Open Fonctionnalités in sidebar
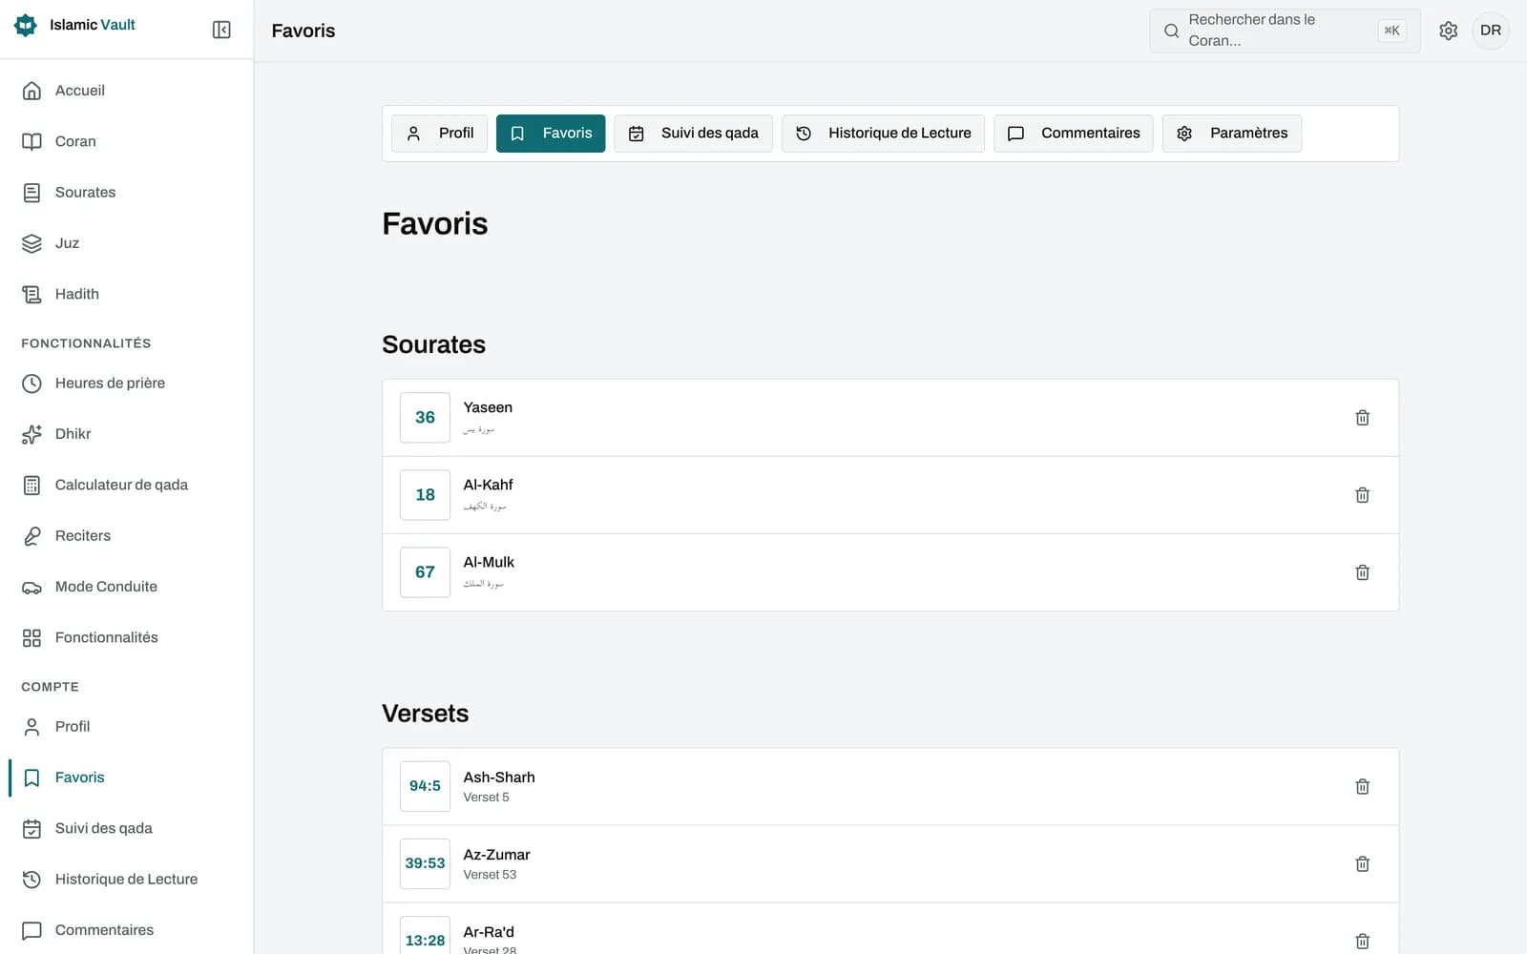 pos(126,637)
